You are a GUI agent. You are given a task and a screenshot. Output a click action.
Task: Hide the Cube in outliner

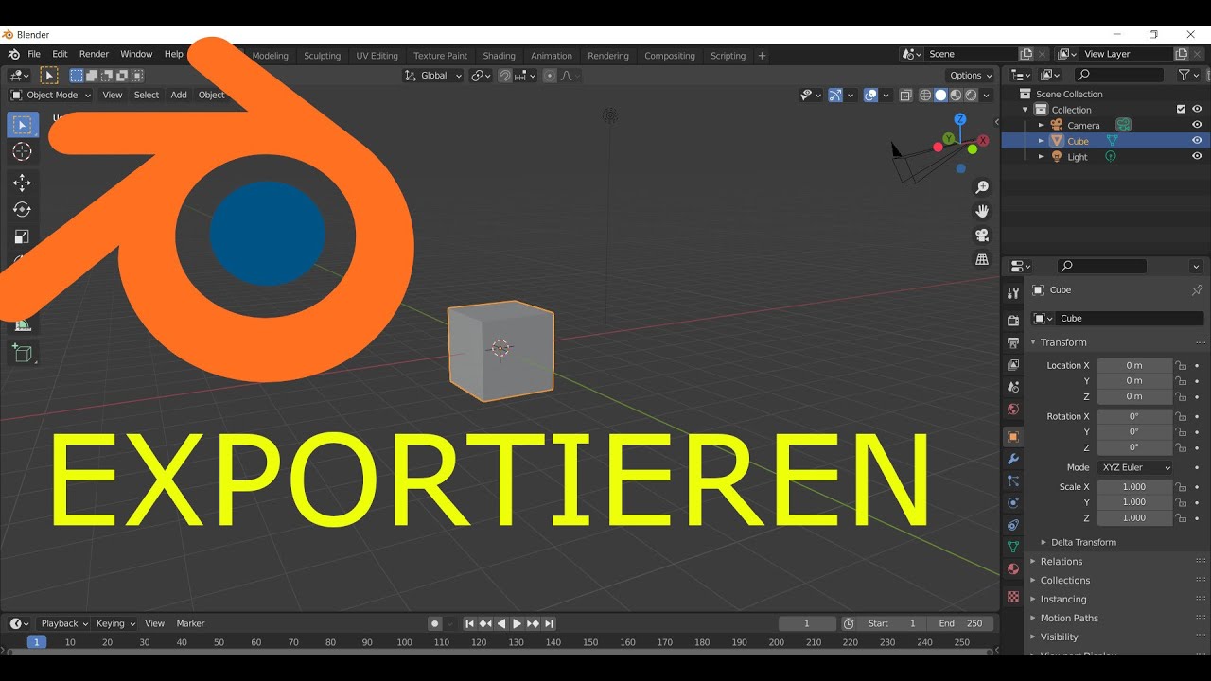(1197, 141)
